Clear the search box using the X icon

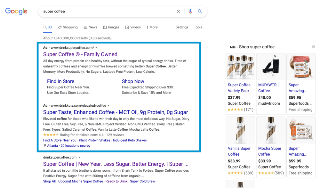[x=178, y=11]
